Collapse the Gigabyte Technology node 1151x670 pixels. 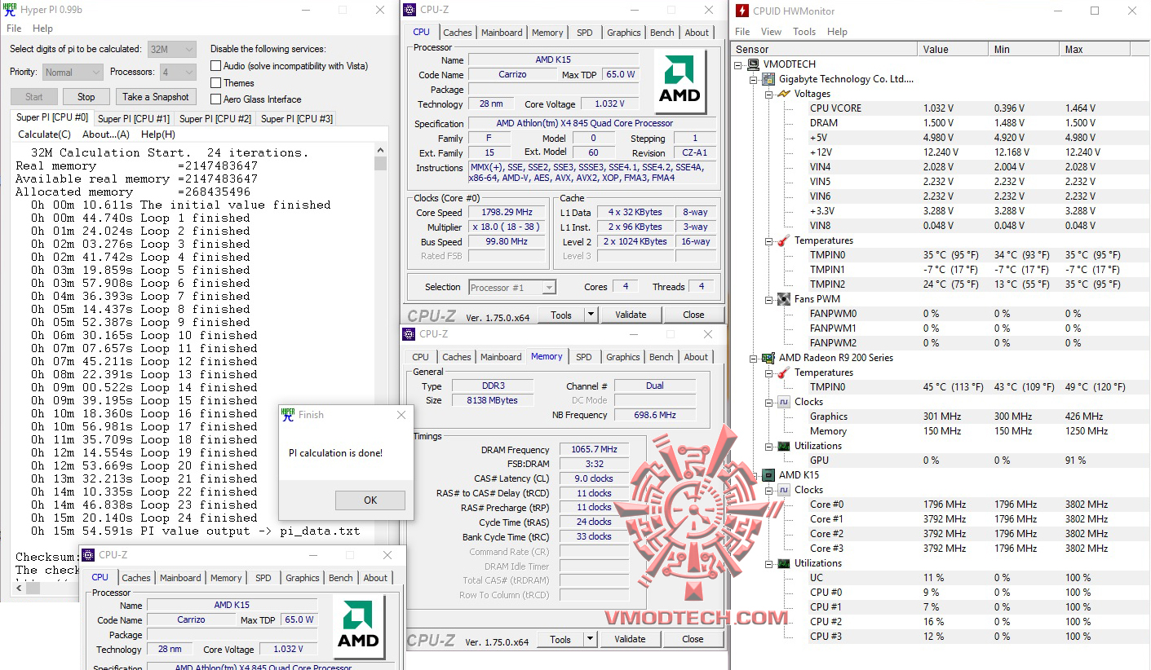click(x=753, y=79)
